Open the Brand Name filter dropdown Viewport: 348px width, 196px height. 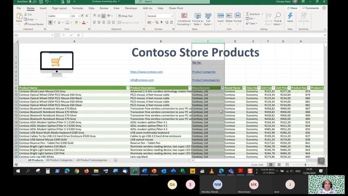[244, 88]
